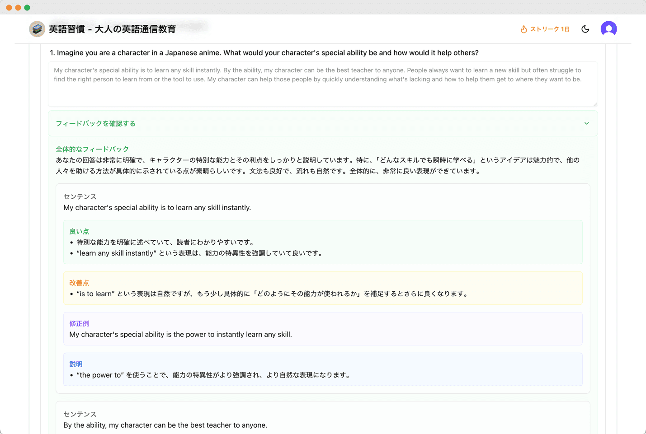Click the book logo icon in header

[37, 29]
